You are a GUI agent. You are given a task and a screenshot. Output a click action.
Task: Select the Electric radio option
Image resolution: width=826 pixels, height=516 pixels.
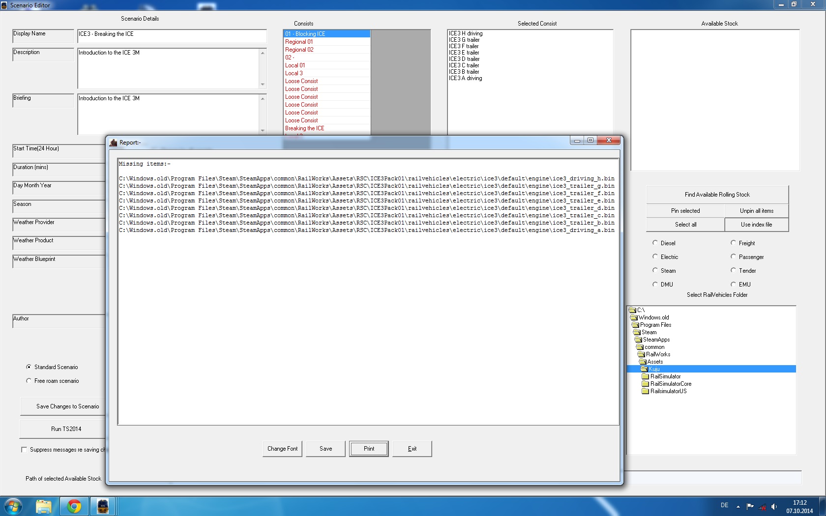tap(655, 257)
